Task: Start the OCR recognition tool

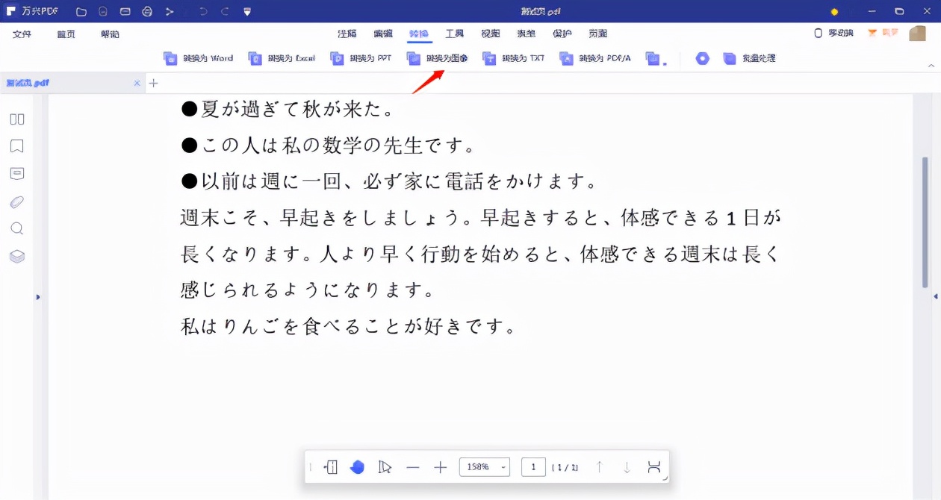Action: [x=702, y=58]
